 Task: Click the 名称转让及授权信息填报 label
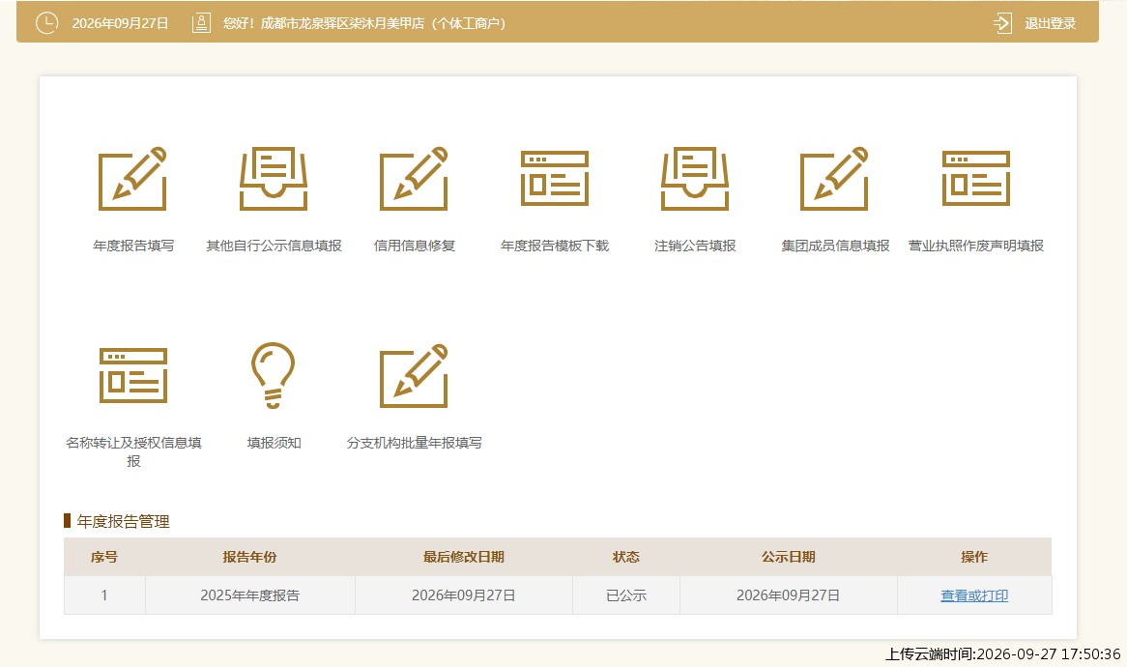coord(133,452)
